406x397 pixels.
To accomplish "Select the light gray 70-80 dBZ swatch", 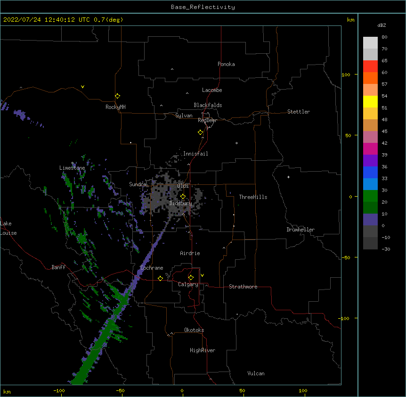I will (370, 42).
